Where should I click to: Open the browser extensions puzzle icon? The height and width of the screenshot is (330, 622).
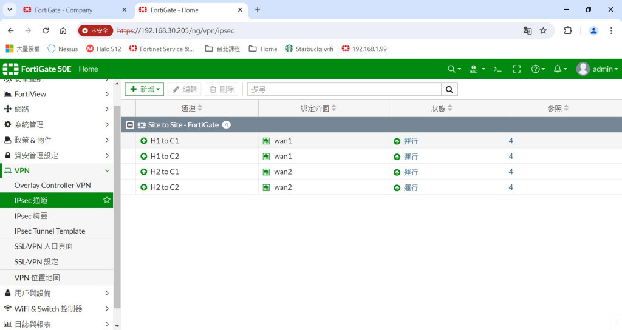point(568,30)
